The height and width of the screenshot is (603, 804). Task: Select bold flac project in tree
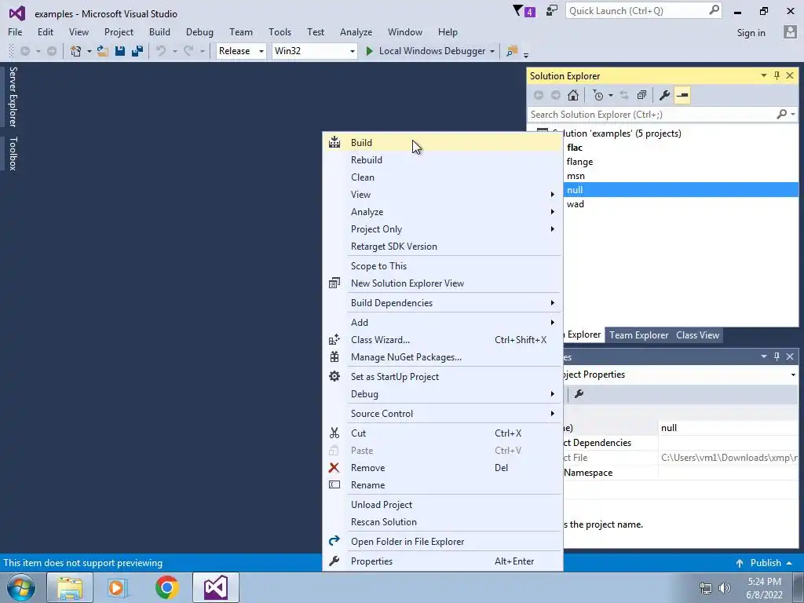pyautogui.click(x=574, y=147)
